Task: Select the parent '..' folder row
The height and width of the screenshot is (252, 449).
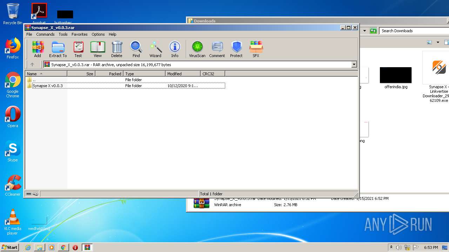Action: click(x=125, y=80)
